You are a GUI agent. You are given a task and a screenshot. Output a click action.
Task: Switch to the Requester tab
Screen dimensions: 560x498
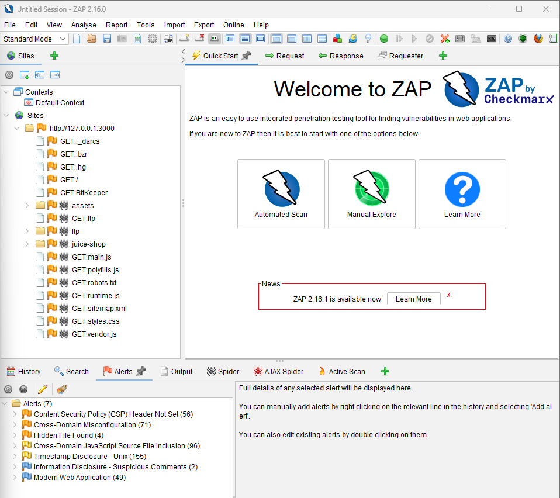coord(400,56)
